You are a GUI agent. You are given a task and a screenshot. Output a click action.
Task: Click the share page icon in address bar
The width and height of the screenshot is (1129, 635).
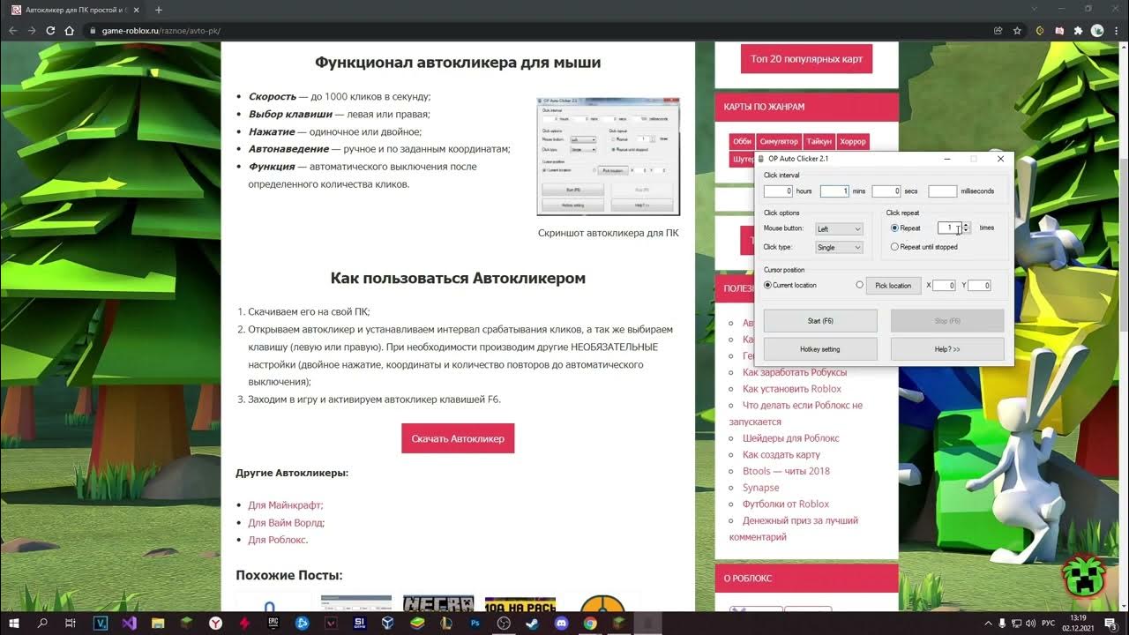[x=998, y=30]
